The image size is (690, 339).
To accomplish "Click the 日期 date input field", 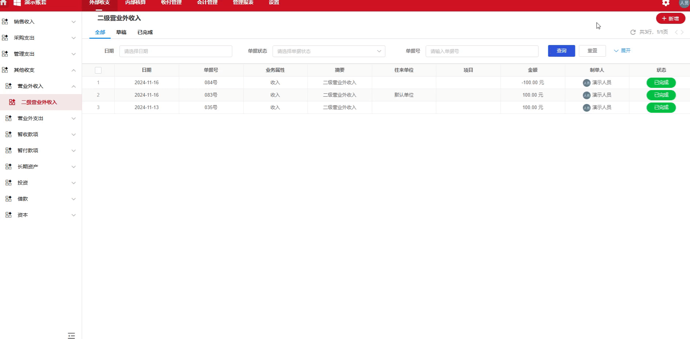I will point(175,51).
